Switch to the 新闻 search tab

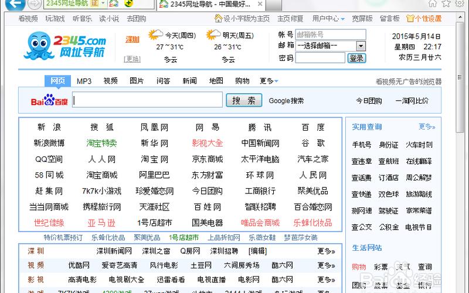(189, 81)
